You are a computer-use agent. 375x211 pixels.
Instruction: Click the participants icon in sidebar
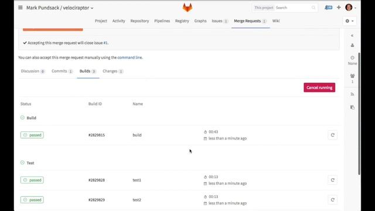point(352,76)
